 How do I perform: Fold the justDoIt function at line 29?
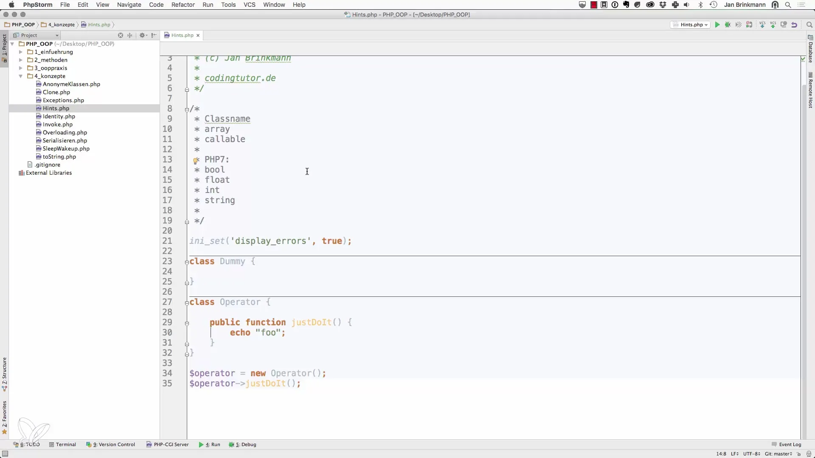click(x=187, y=323)
